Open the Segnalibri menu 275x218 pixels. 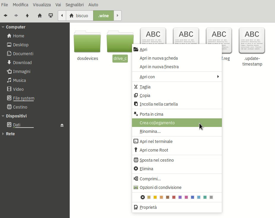(x=74, y=5)
